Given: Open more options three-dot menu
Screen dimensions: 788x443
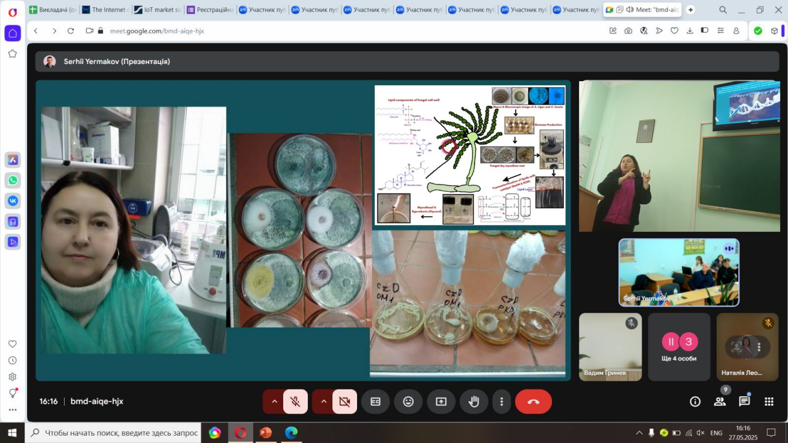Looking at the screenshot, I should (501, 402).
